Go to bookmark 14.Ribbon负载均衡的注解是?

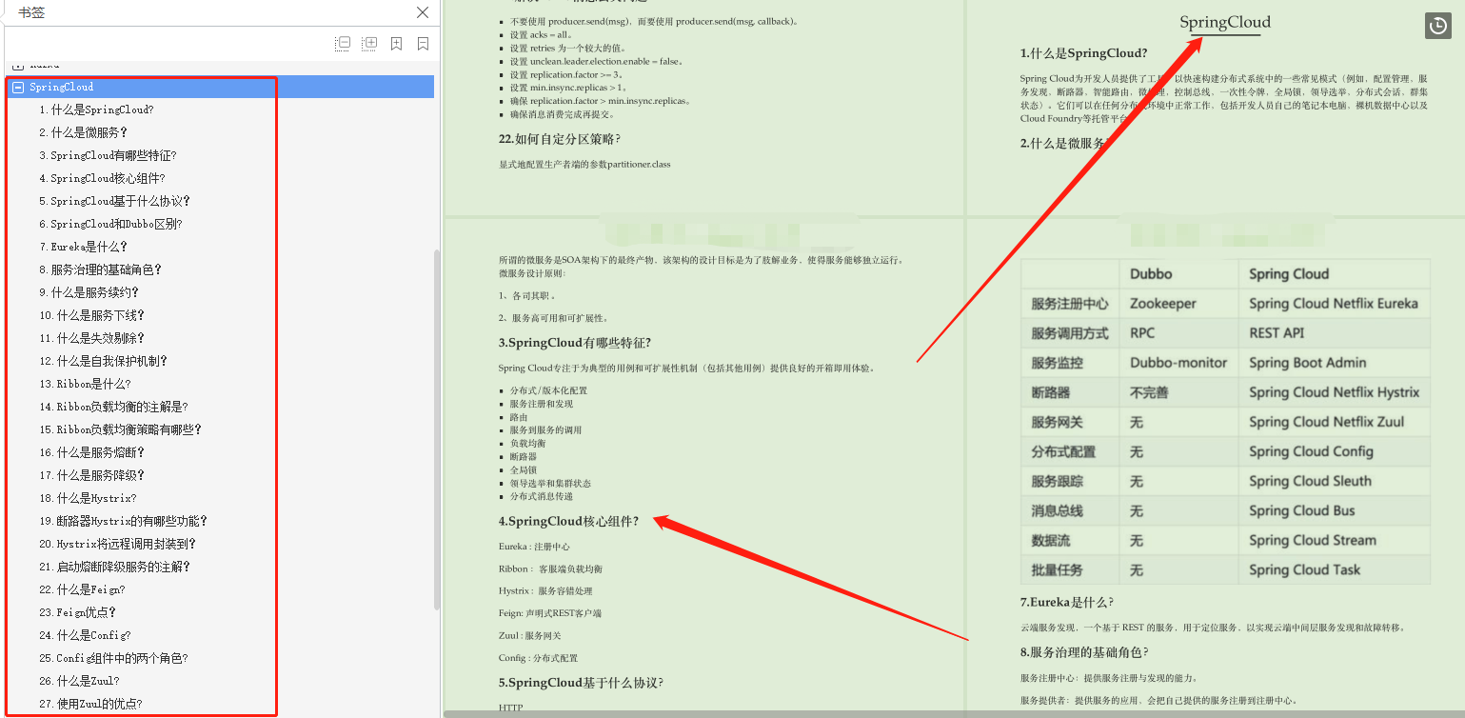click(113, 407)
